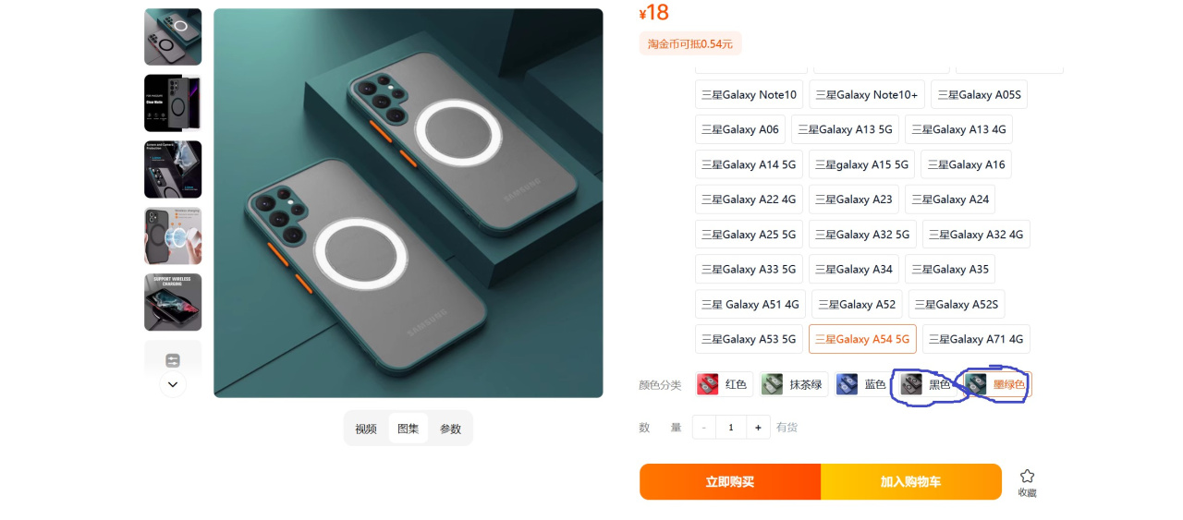Click the favorites star icon (收藏)

pyautogui.click(x=1027, y=482)
